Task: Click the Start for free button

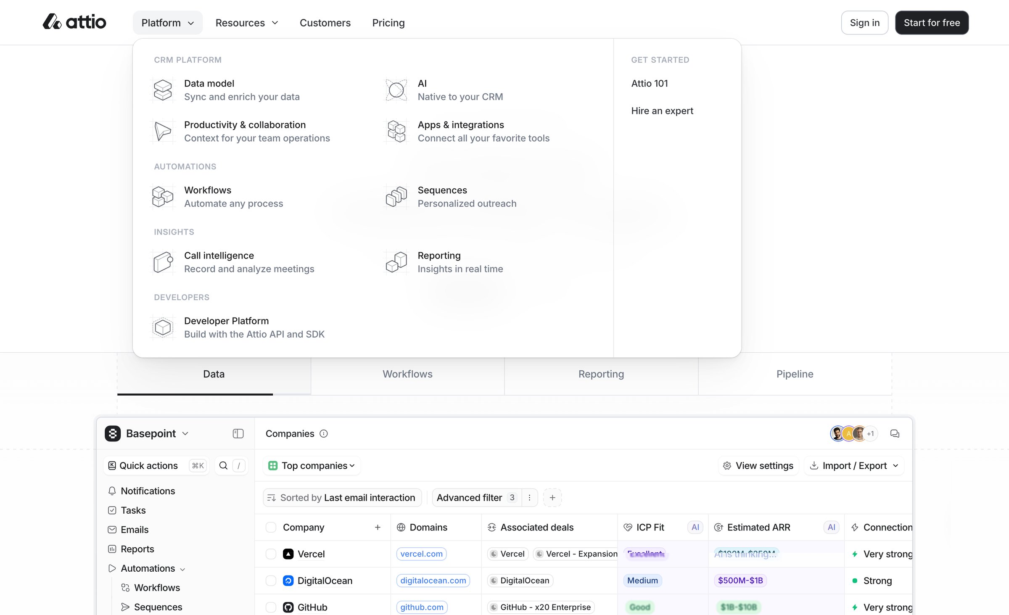Action: tap(932, 23)
